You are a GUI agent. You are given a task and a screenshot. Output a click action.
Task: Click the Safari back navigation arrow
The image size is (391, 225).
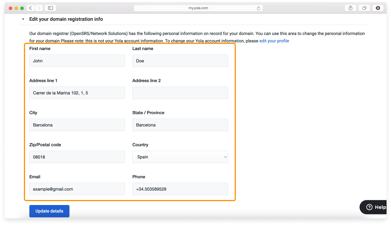(x=31, y=8)
